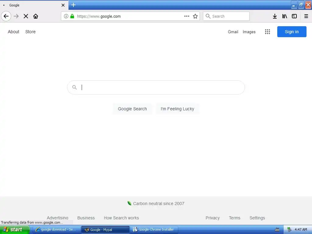Open a new tab with the plus button
This screenshot has width=312, height=234.
point(73,5)
